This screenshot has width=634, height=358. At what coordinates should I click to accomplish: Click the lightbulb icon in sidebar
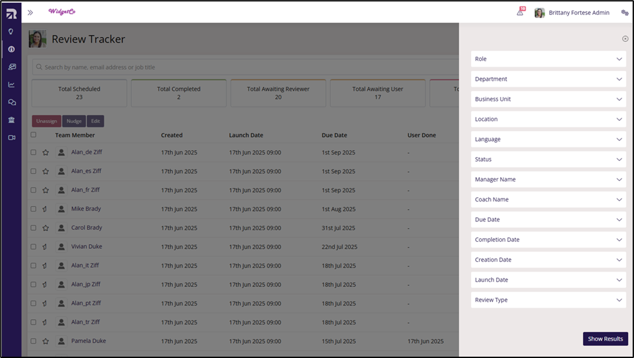coord(11,32)
